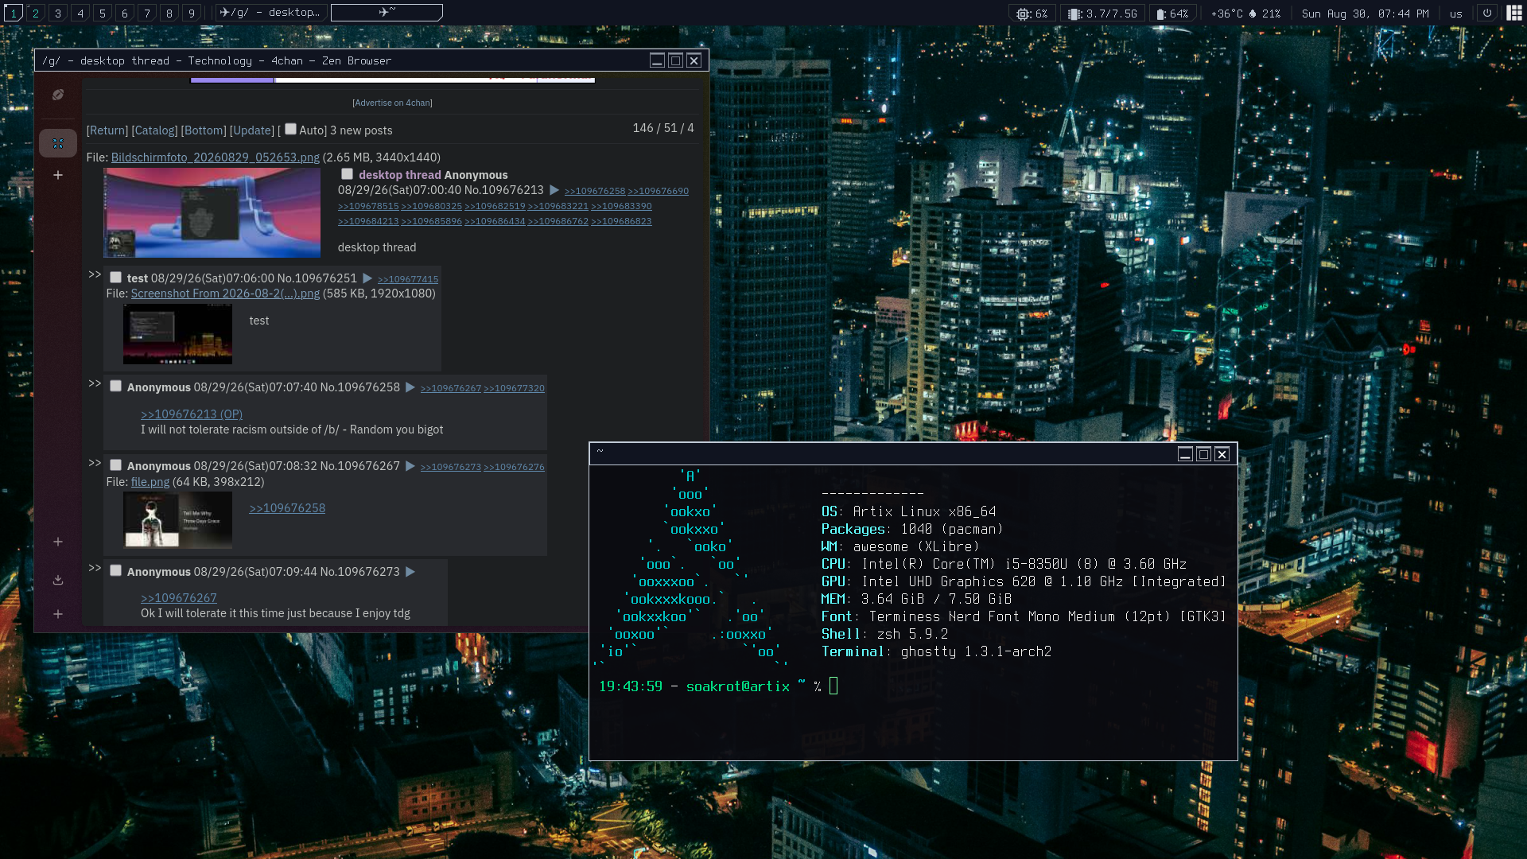Minimize the ghostty terminal window
Screen dimensions: 1527x859
pos(1185,454)
